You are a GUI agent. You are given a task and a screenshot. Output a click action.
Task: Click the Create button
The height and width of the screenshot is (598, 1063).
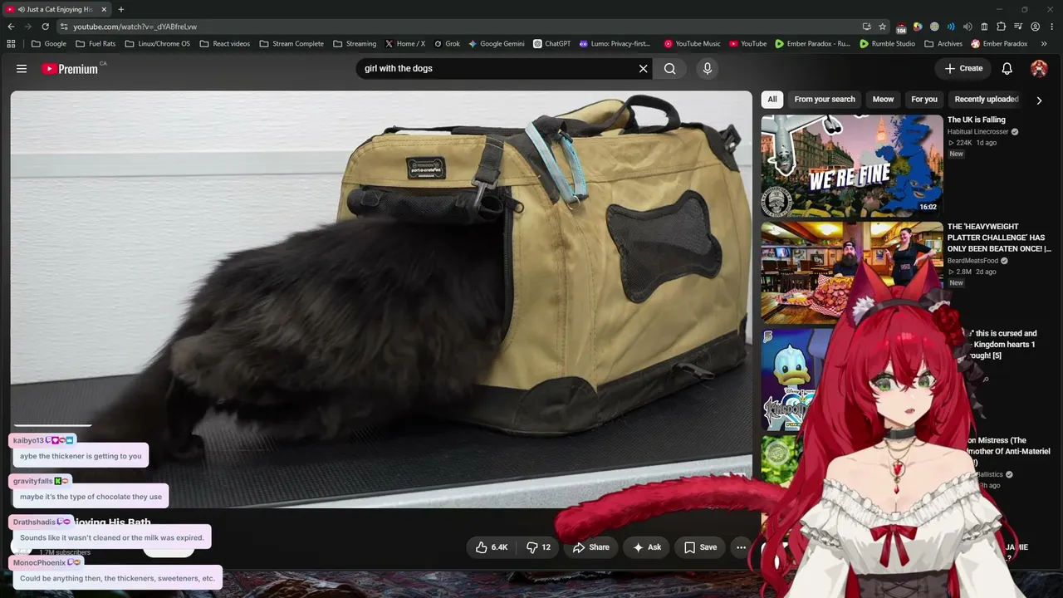point(963,69)
